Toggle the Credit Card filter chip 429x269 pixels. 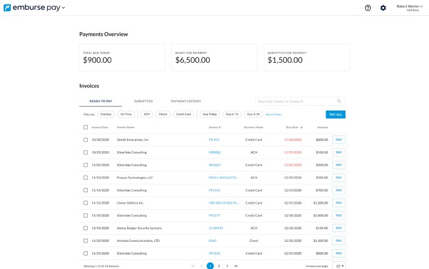pos(183,114)
